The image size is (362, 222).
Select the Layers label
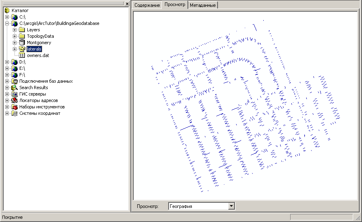pyautogui.click(x=33, y=30)
